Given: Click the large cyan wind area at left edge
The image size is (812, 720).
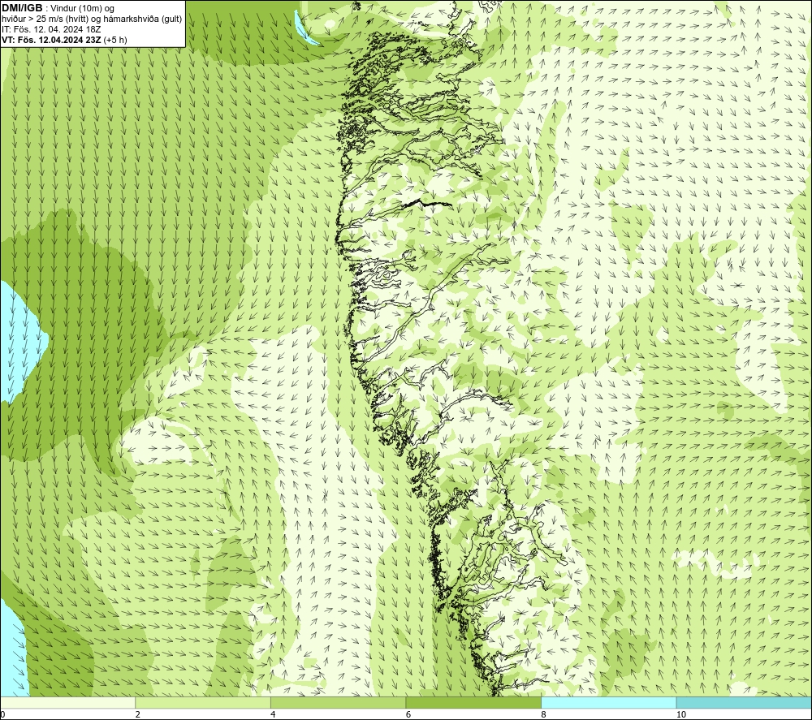Looking at the screenshot, I should (21, 342).
